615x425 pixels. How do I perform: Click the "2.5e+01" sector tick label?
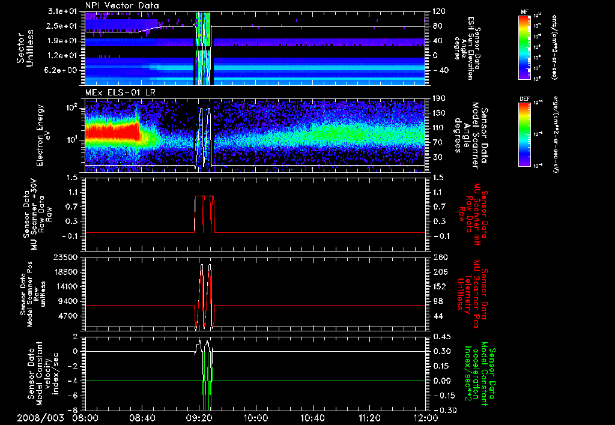(x=62, y=26)
